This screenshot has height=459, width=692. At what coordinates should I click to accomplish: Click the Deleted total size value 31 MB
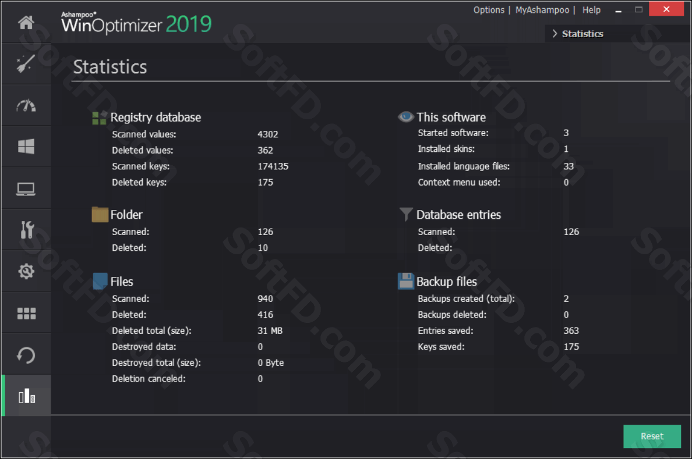pyautogui.click(x=270, y=330)
